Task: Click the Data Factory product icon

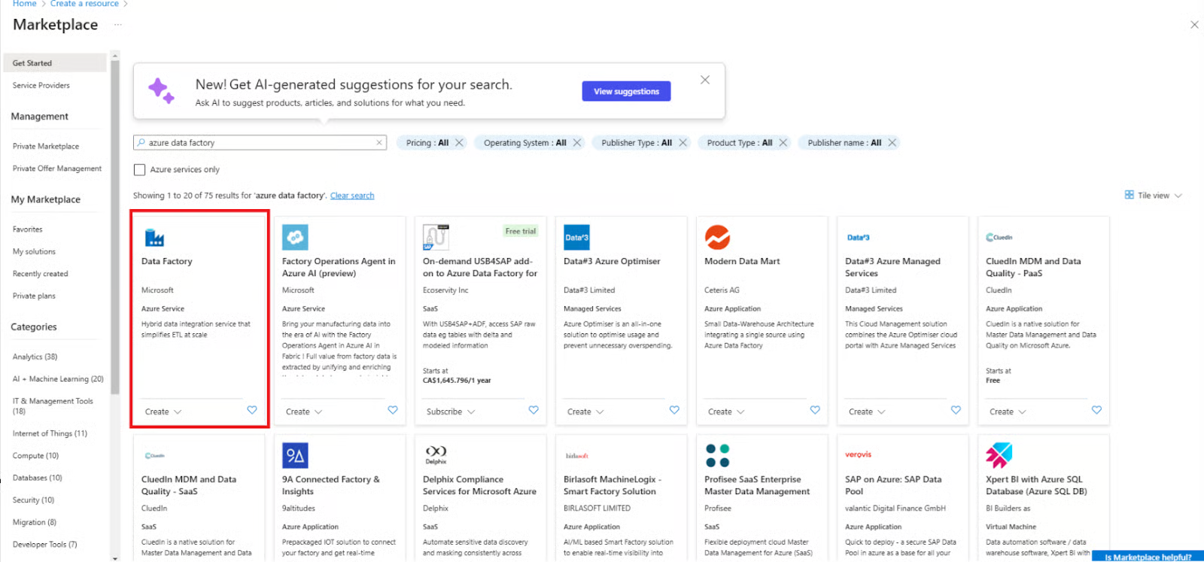Action: [154, 238]
